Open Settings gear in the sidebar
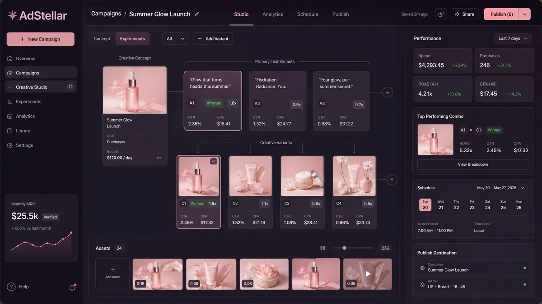 [x=10, y=145]
